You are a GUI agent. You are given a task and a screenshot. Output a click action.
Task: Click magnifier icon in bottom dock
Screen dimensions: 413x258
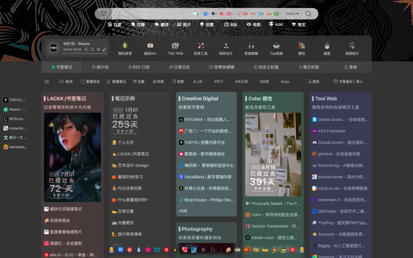[213, 250]
